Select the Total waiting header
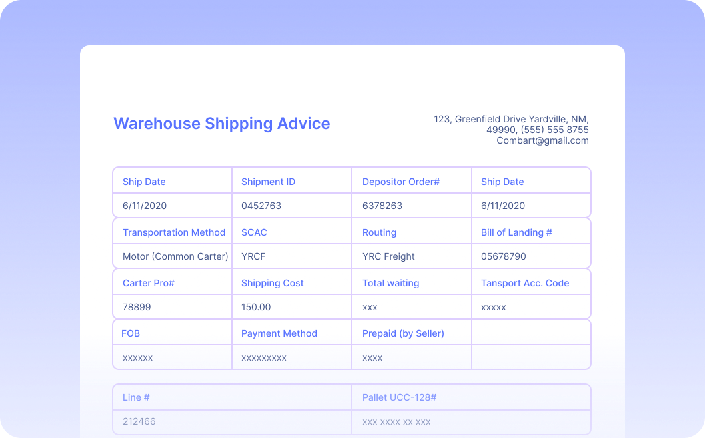Image resolution: width=705 pixels, height=438 pixels. [x=390, y=283]
